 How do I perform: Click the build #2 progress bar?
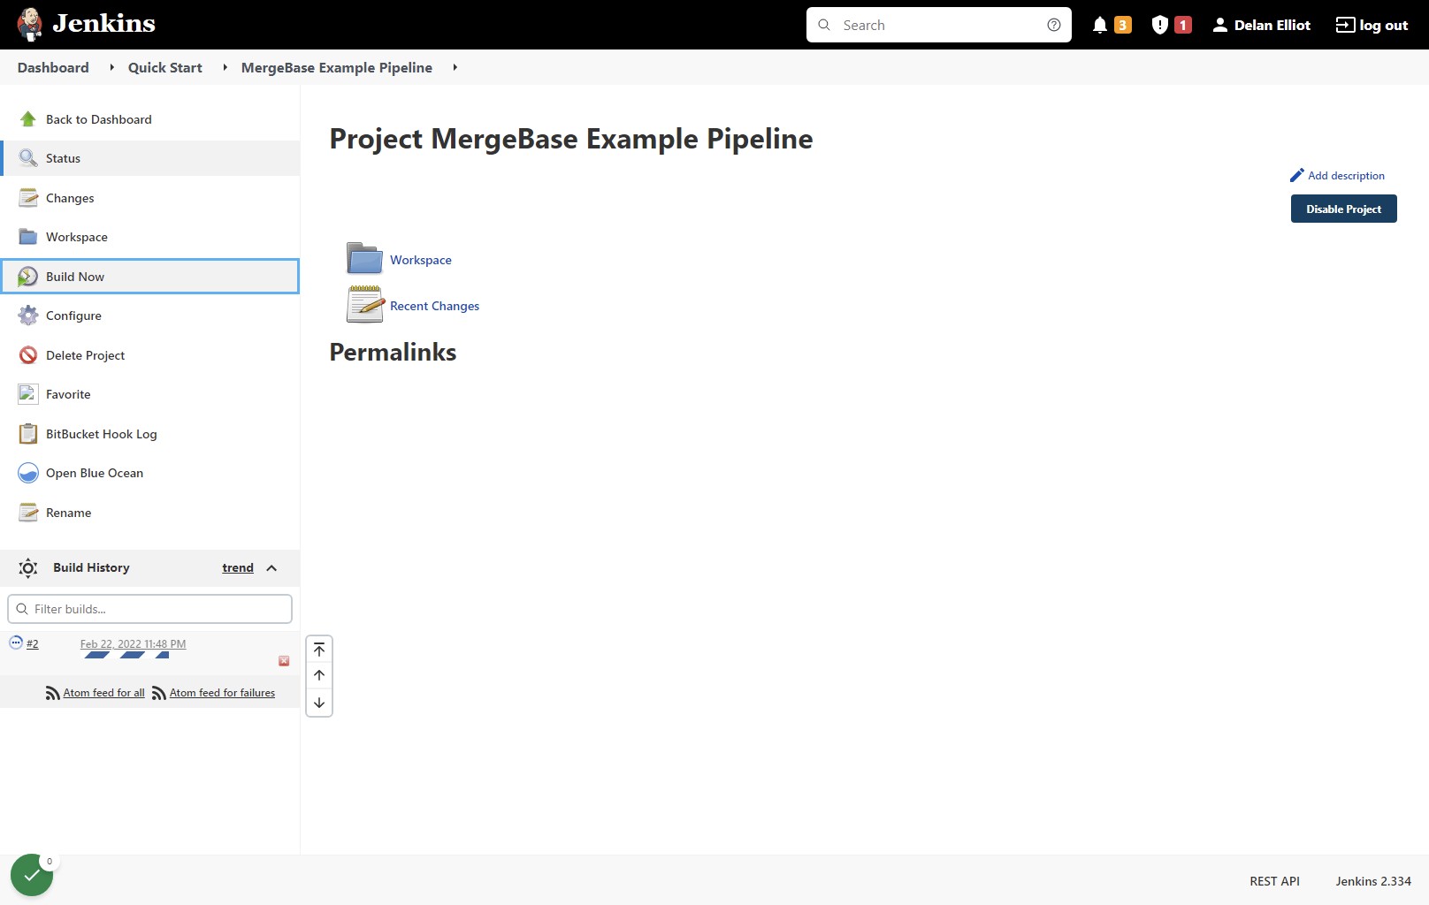[x=126, y=655]
